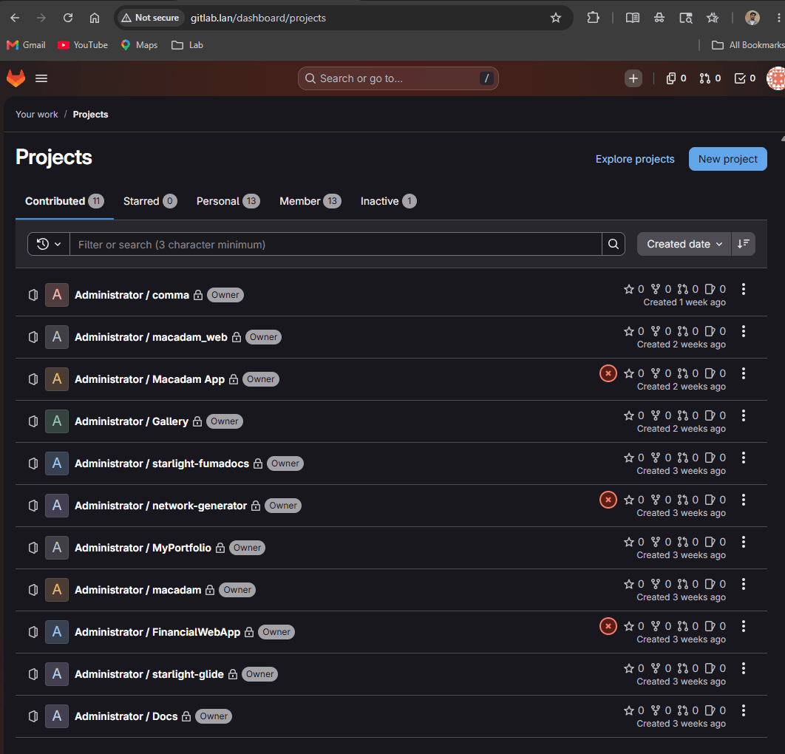Click the star count icon for comma
785x754 pixels.
click(629, 289)
